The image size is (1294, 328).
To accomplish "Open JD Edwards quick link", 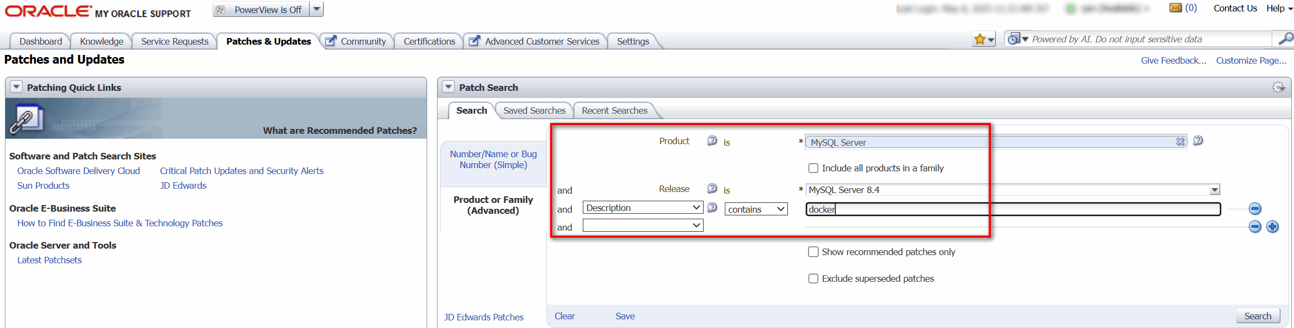I will click(x=183, y=185).
